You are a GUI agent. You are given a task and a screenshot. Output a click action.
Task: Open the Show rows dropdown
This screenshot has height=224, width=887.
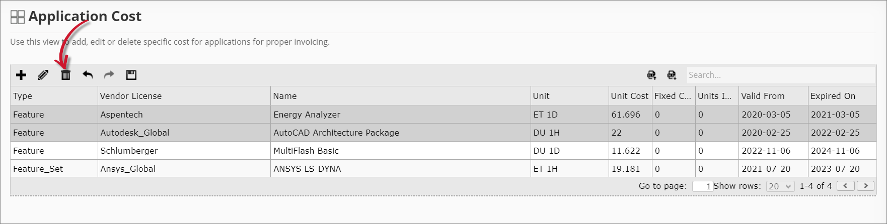pos(780,186)
